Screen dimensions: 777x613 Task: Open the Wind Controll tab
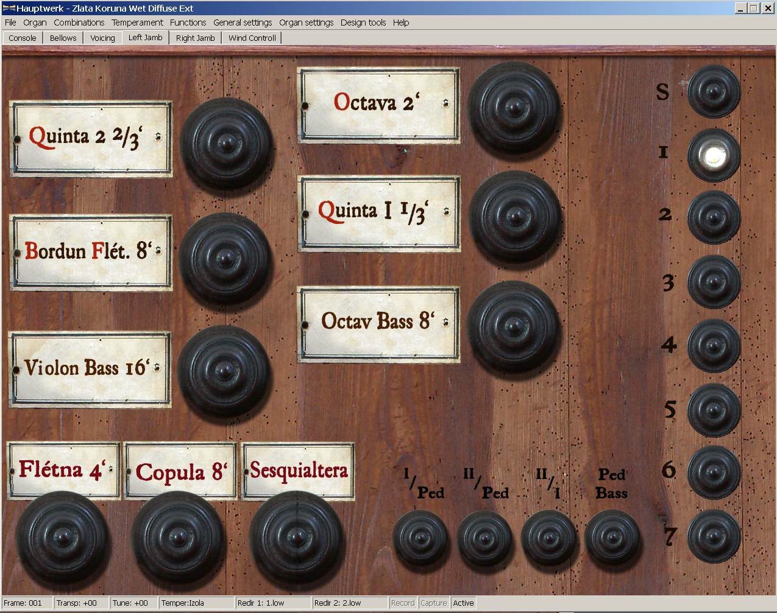pyautogui.click(x=252, y=38)
